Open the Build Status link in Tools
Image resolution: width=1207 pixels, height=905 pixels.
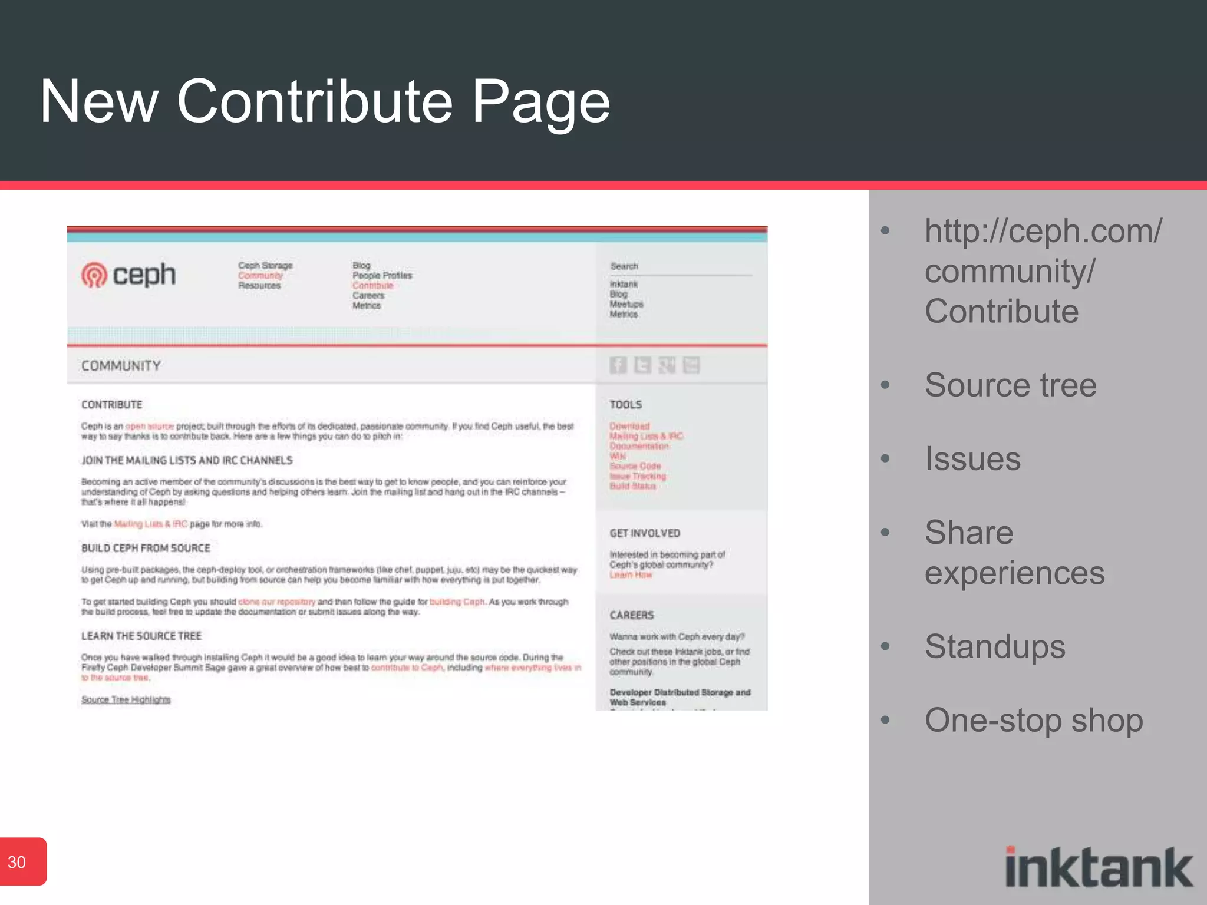(632, 486)
